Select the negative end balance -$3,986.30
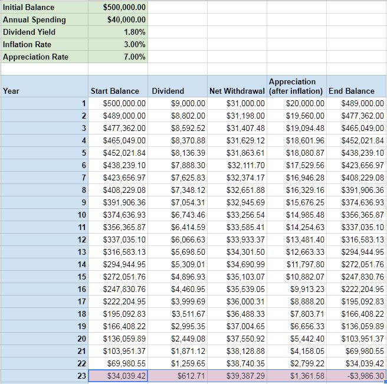This screenshot has width=387, height=384. [356, 376]
